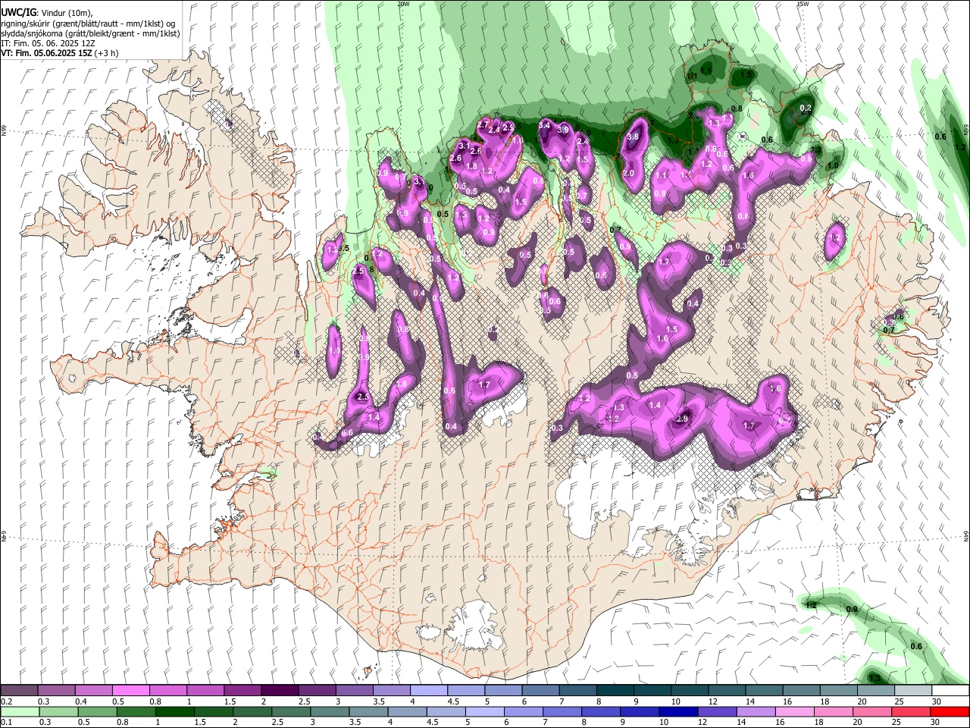Pick the bright pink 0.5 swatch in snow scale
The height and width of the screenshot is (728, 970).
(x=130, y=691)
